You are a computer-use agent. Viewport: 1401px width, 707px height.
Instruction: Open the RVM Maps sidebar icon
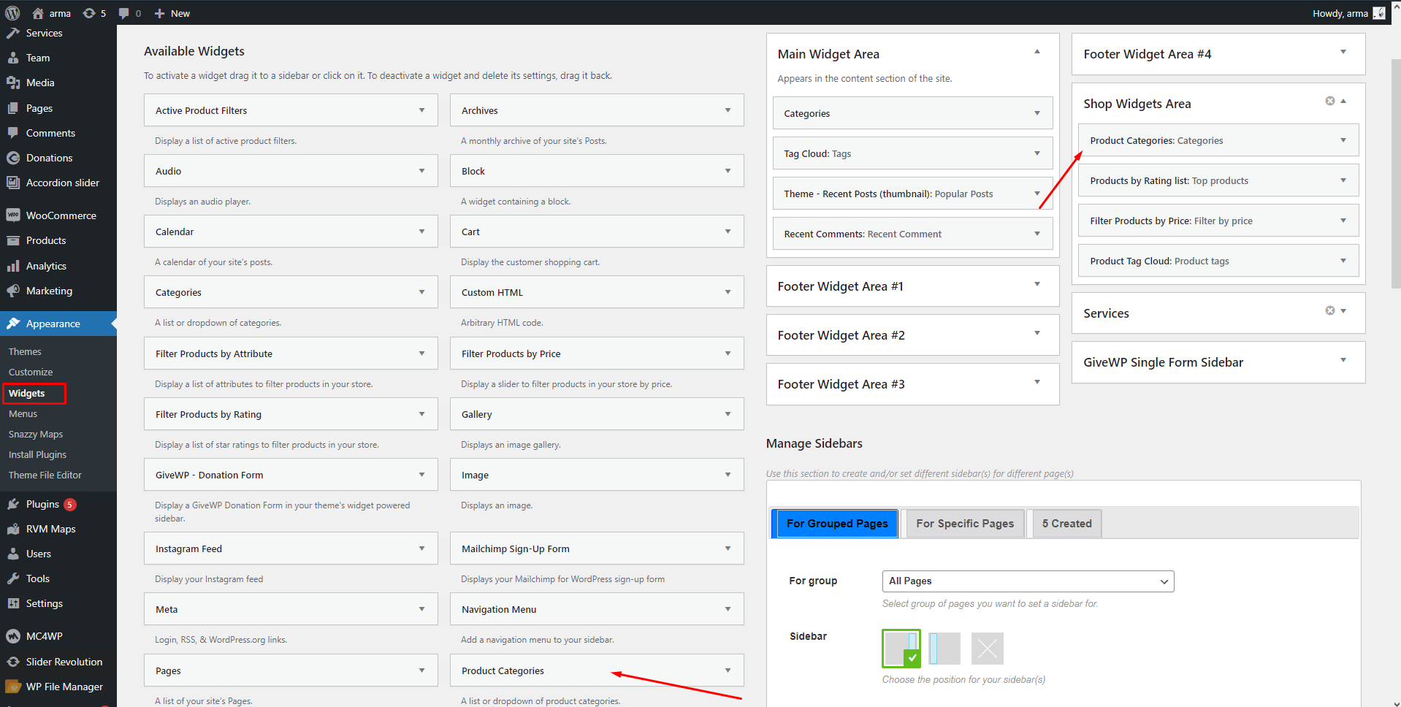click(x=13, y=529)
